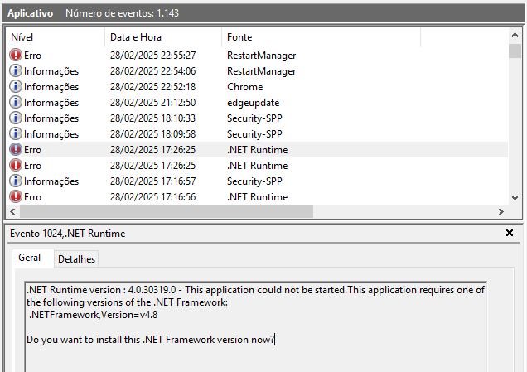527x372 pixels.
Task: Click info icon of Security-SPP 18:09:58 event
Action: pyautogui.click(x=16, y=133)
